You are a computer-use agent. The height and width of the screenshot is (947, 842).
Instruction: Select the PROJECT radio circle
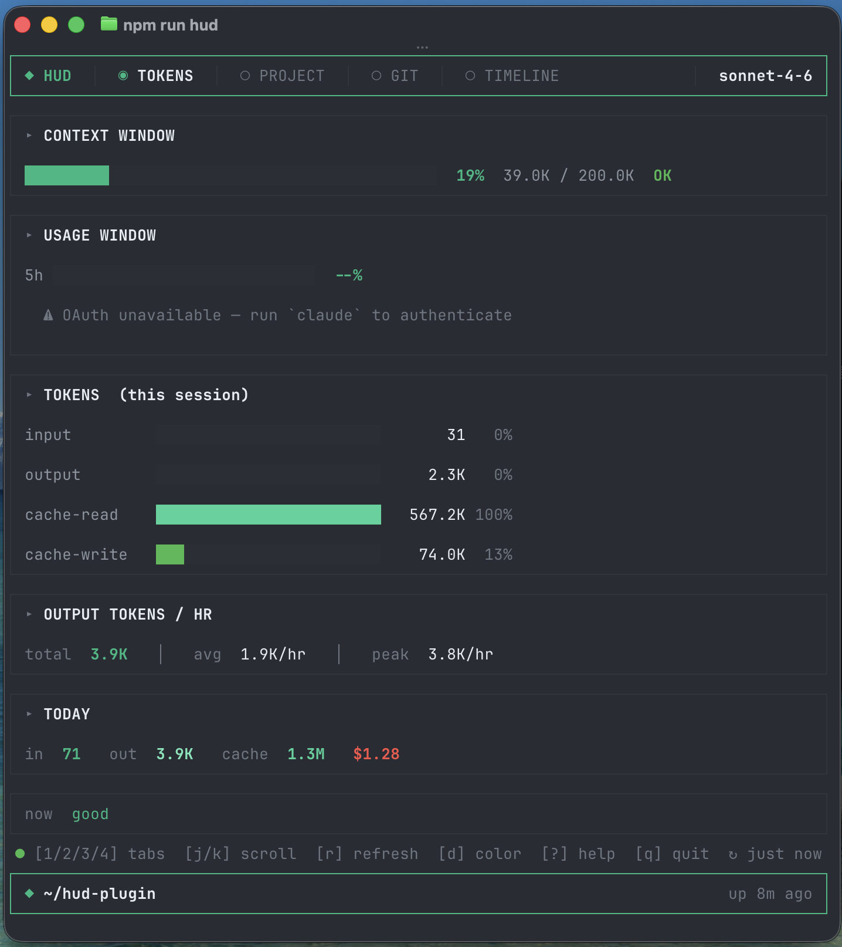(245, 76)
